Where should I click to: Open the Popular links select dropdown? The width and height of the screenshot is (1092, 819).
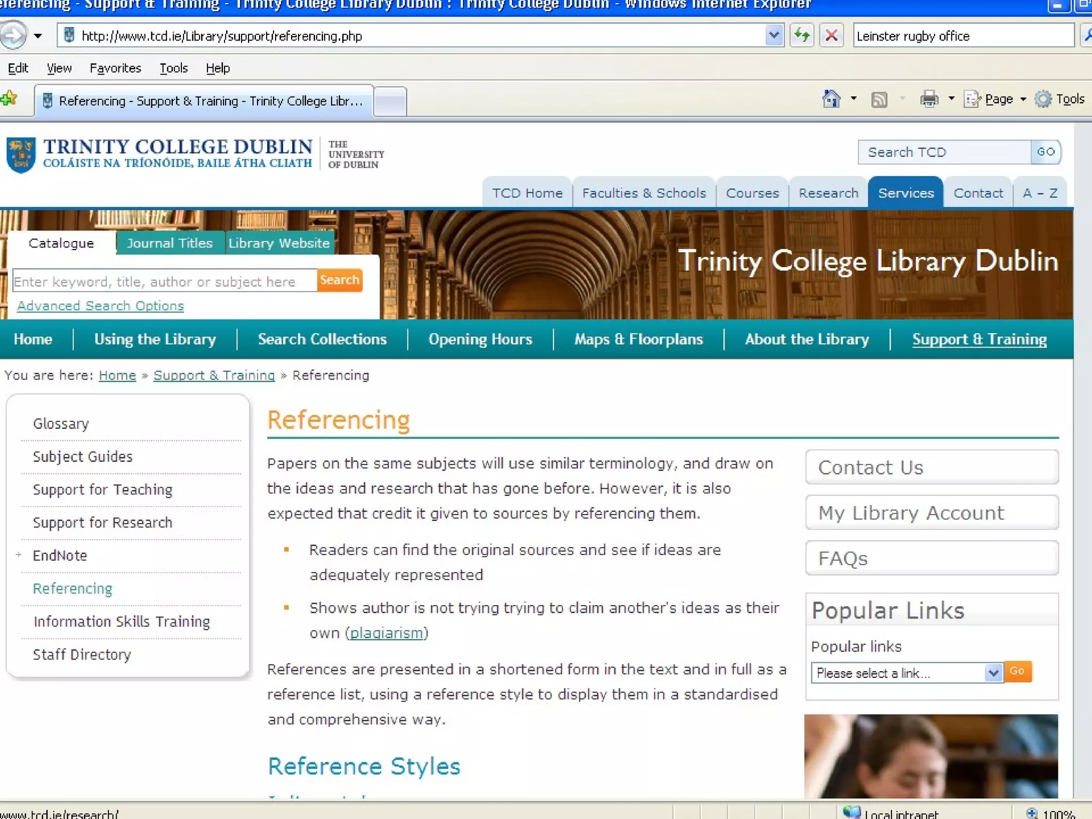(992, 673)
